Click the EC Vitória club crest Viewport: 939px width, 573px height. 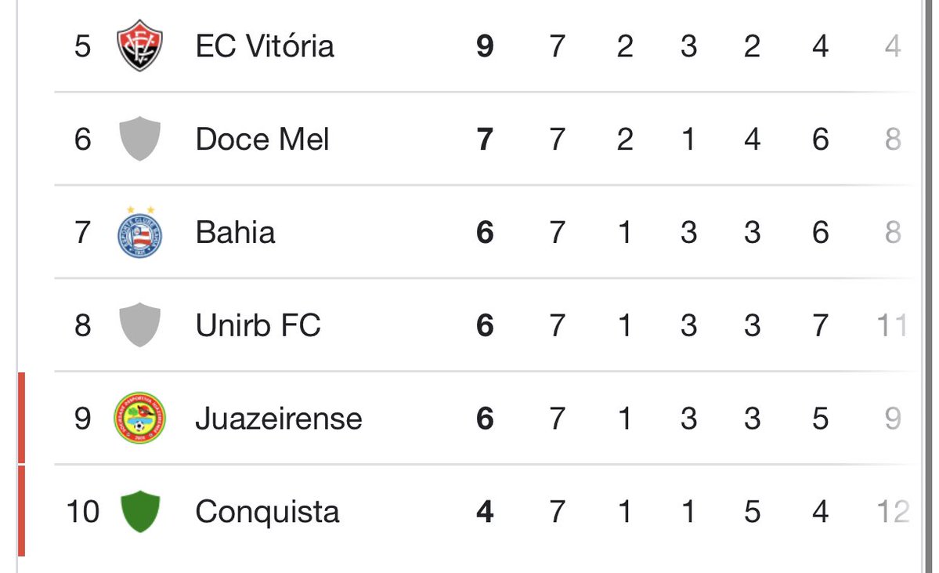point(139,45)
